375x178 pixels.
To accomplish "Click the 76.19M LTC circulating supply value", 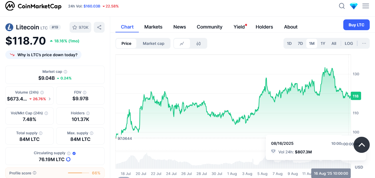I will 52,159.
